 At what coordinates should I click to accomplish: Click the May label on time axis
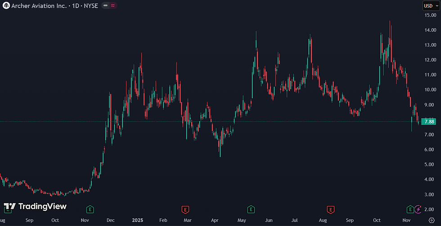[x=242, y=220]
